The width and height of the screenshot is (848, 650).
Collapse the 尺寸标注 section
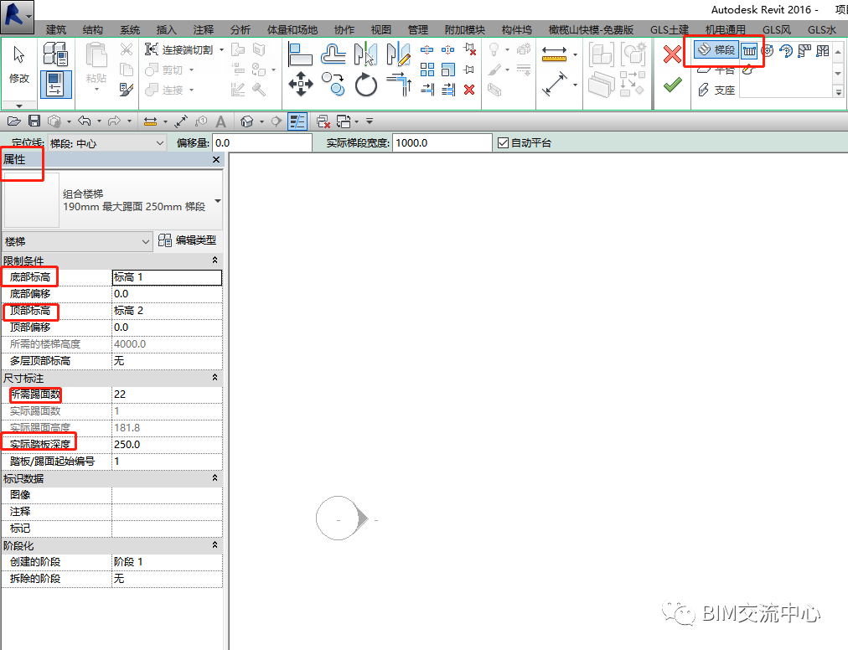[215, 377]
